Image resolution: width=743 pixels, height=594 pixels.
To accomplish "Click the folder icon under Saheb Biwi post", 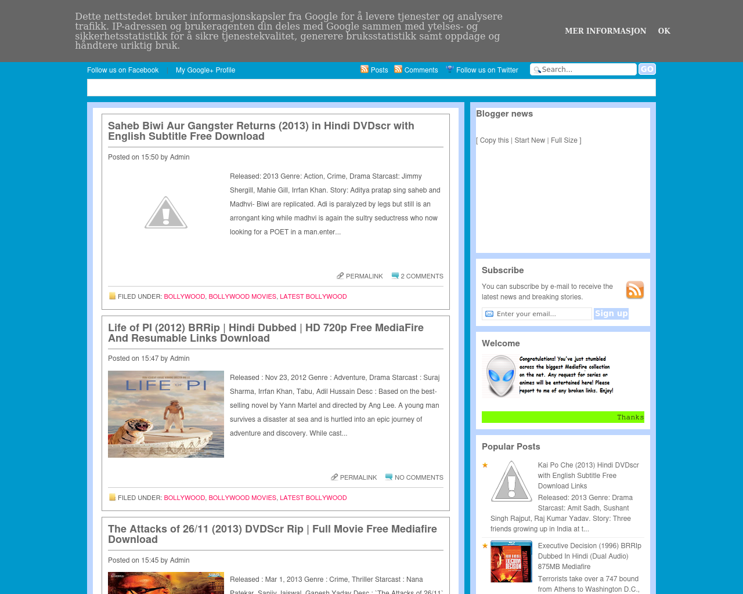I will 113,296.
